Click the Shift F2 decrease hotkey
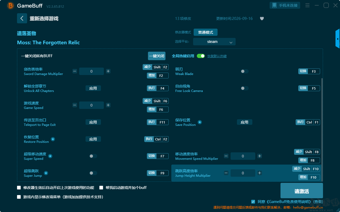Screen dimensions: 340x212 coord(156,67)
